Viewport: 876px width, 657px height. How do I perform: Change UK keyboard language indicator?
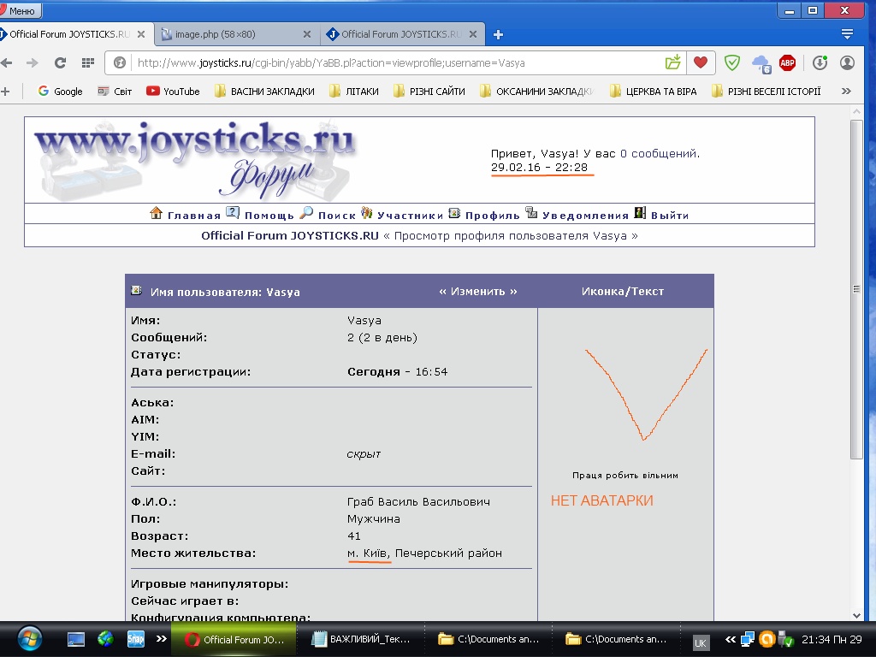pyautogui.click(x=700, y=642)
